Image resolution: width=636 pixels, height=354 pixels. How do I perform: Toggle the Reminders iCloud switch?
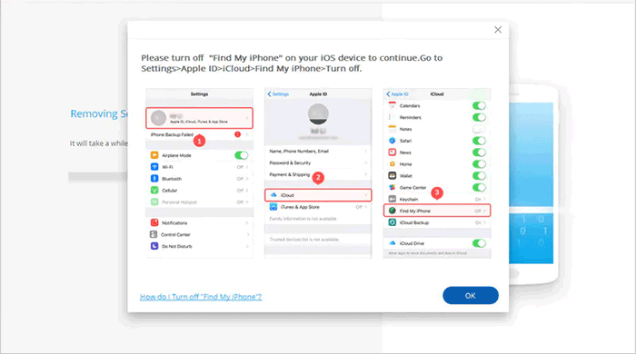click(479, 117)
